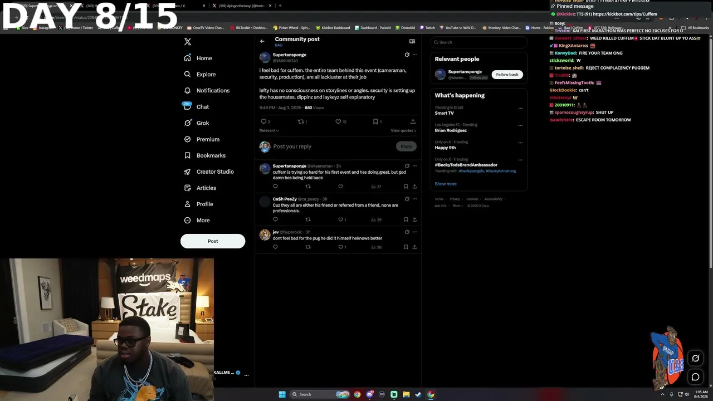Open More in the sidebar
Viewport: 713px width, 401px height.
[197, 220]
